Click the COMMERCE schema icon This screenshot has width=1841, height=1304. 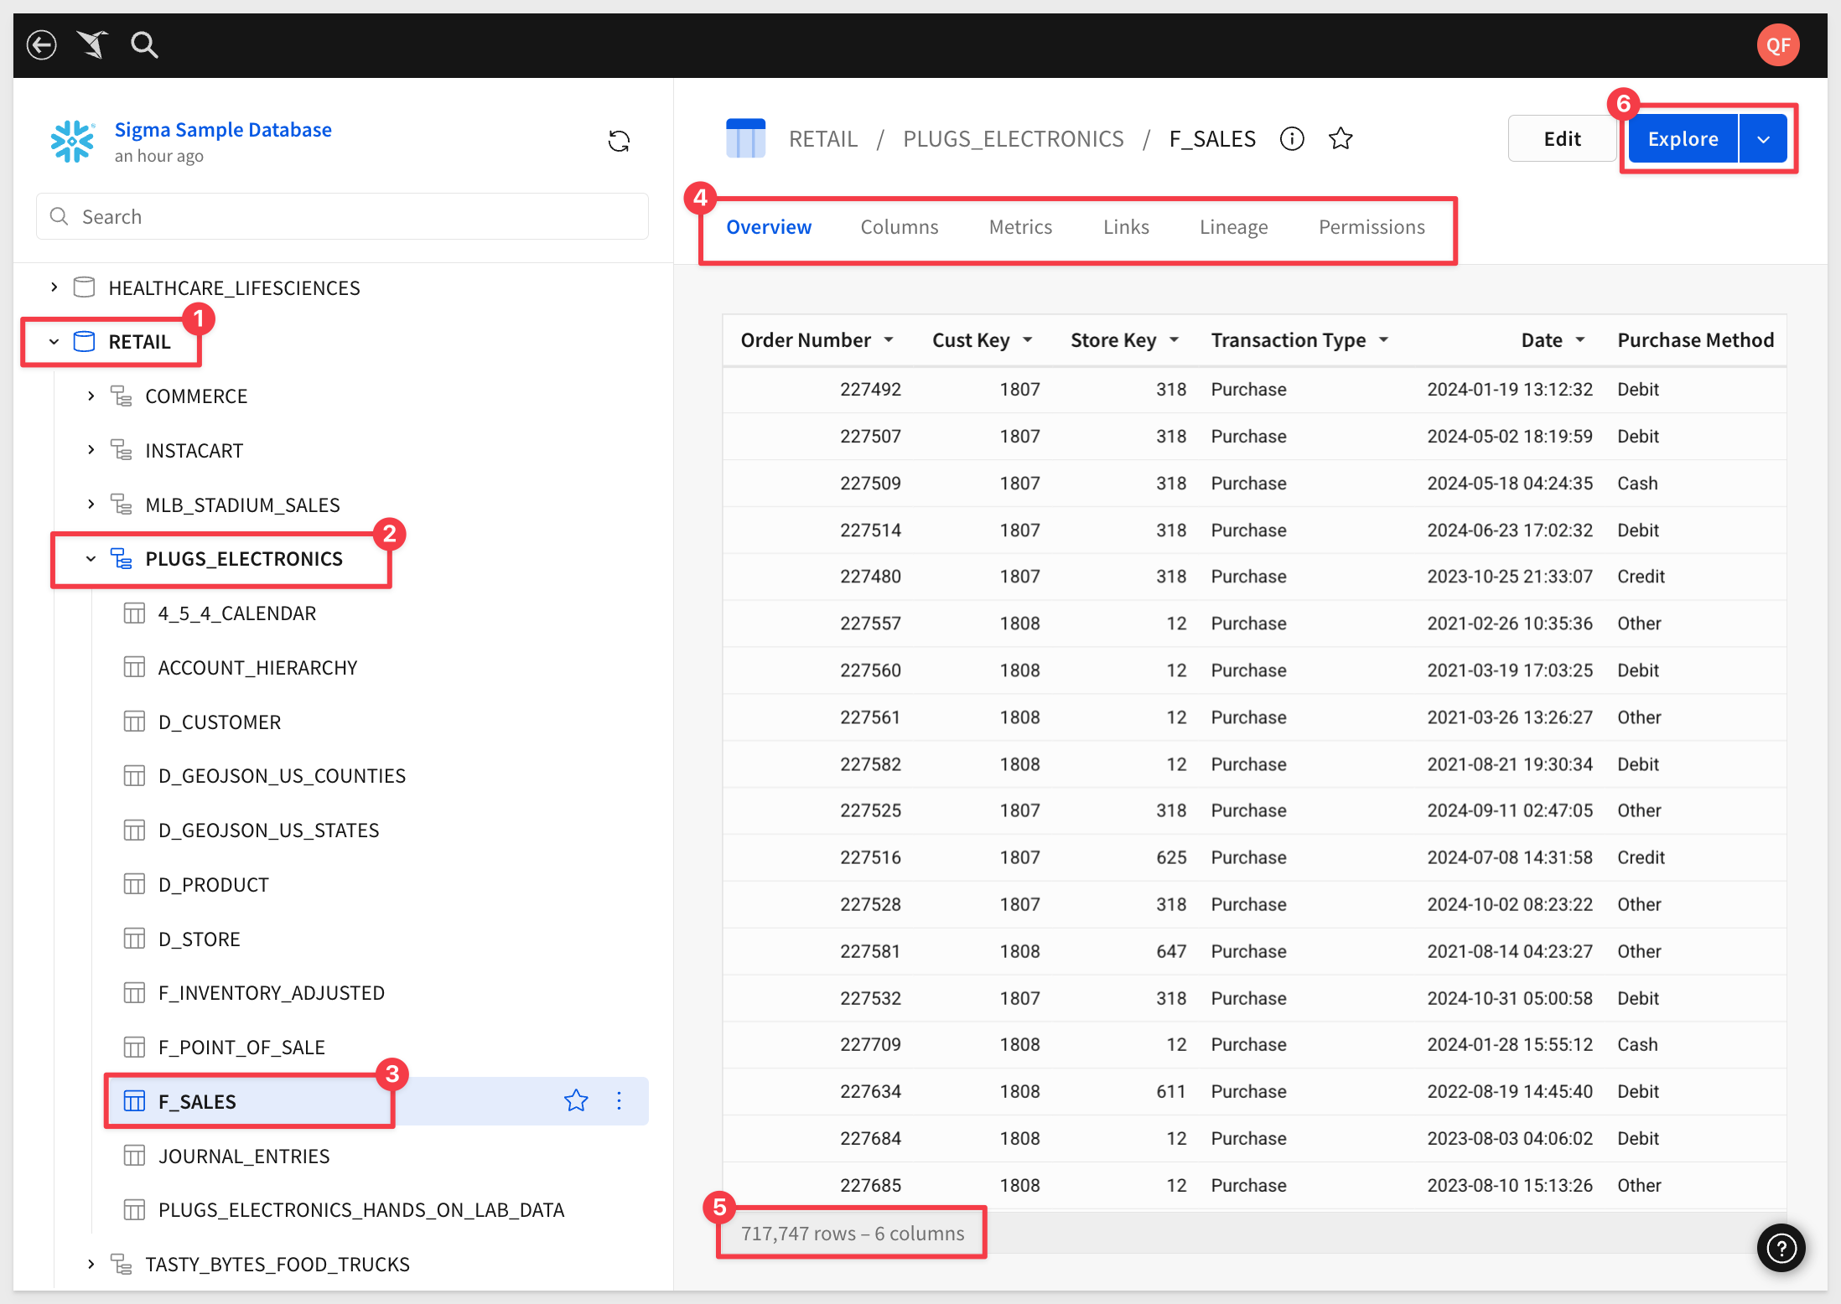point(122,396)
